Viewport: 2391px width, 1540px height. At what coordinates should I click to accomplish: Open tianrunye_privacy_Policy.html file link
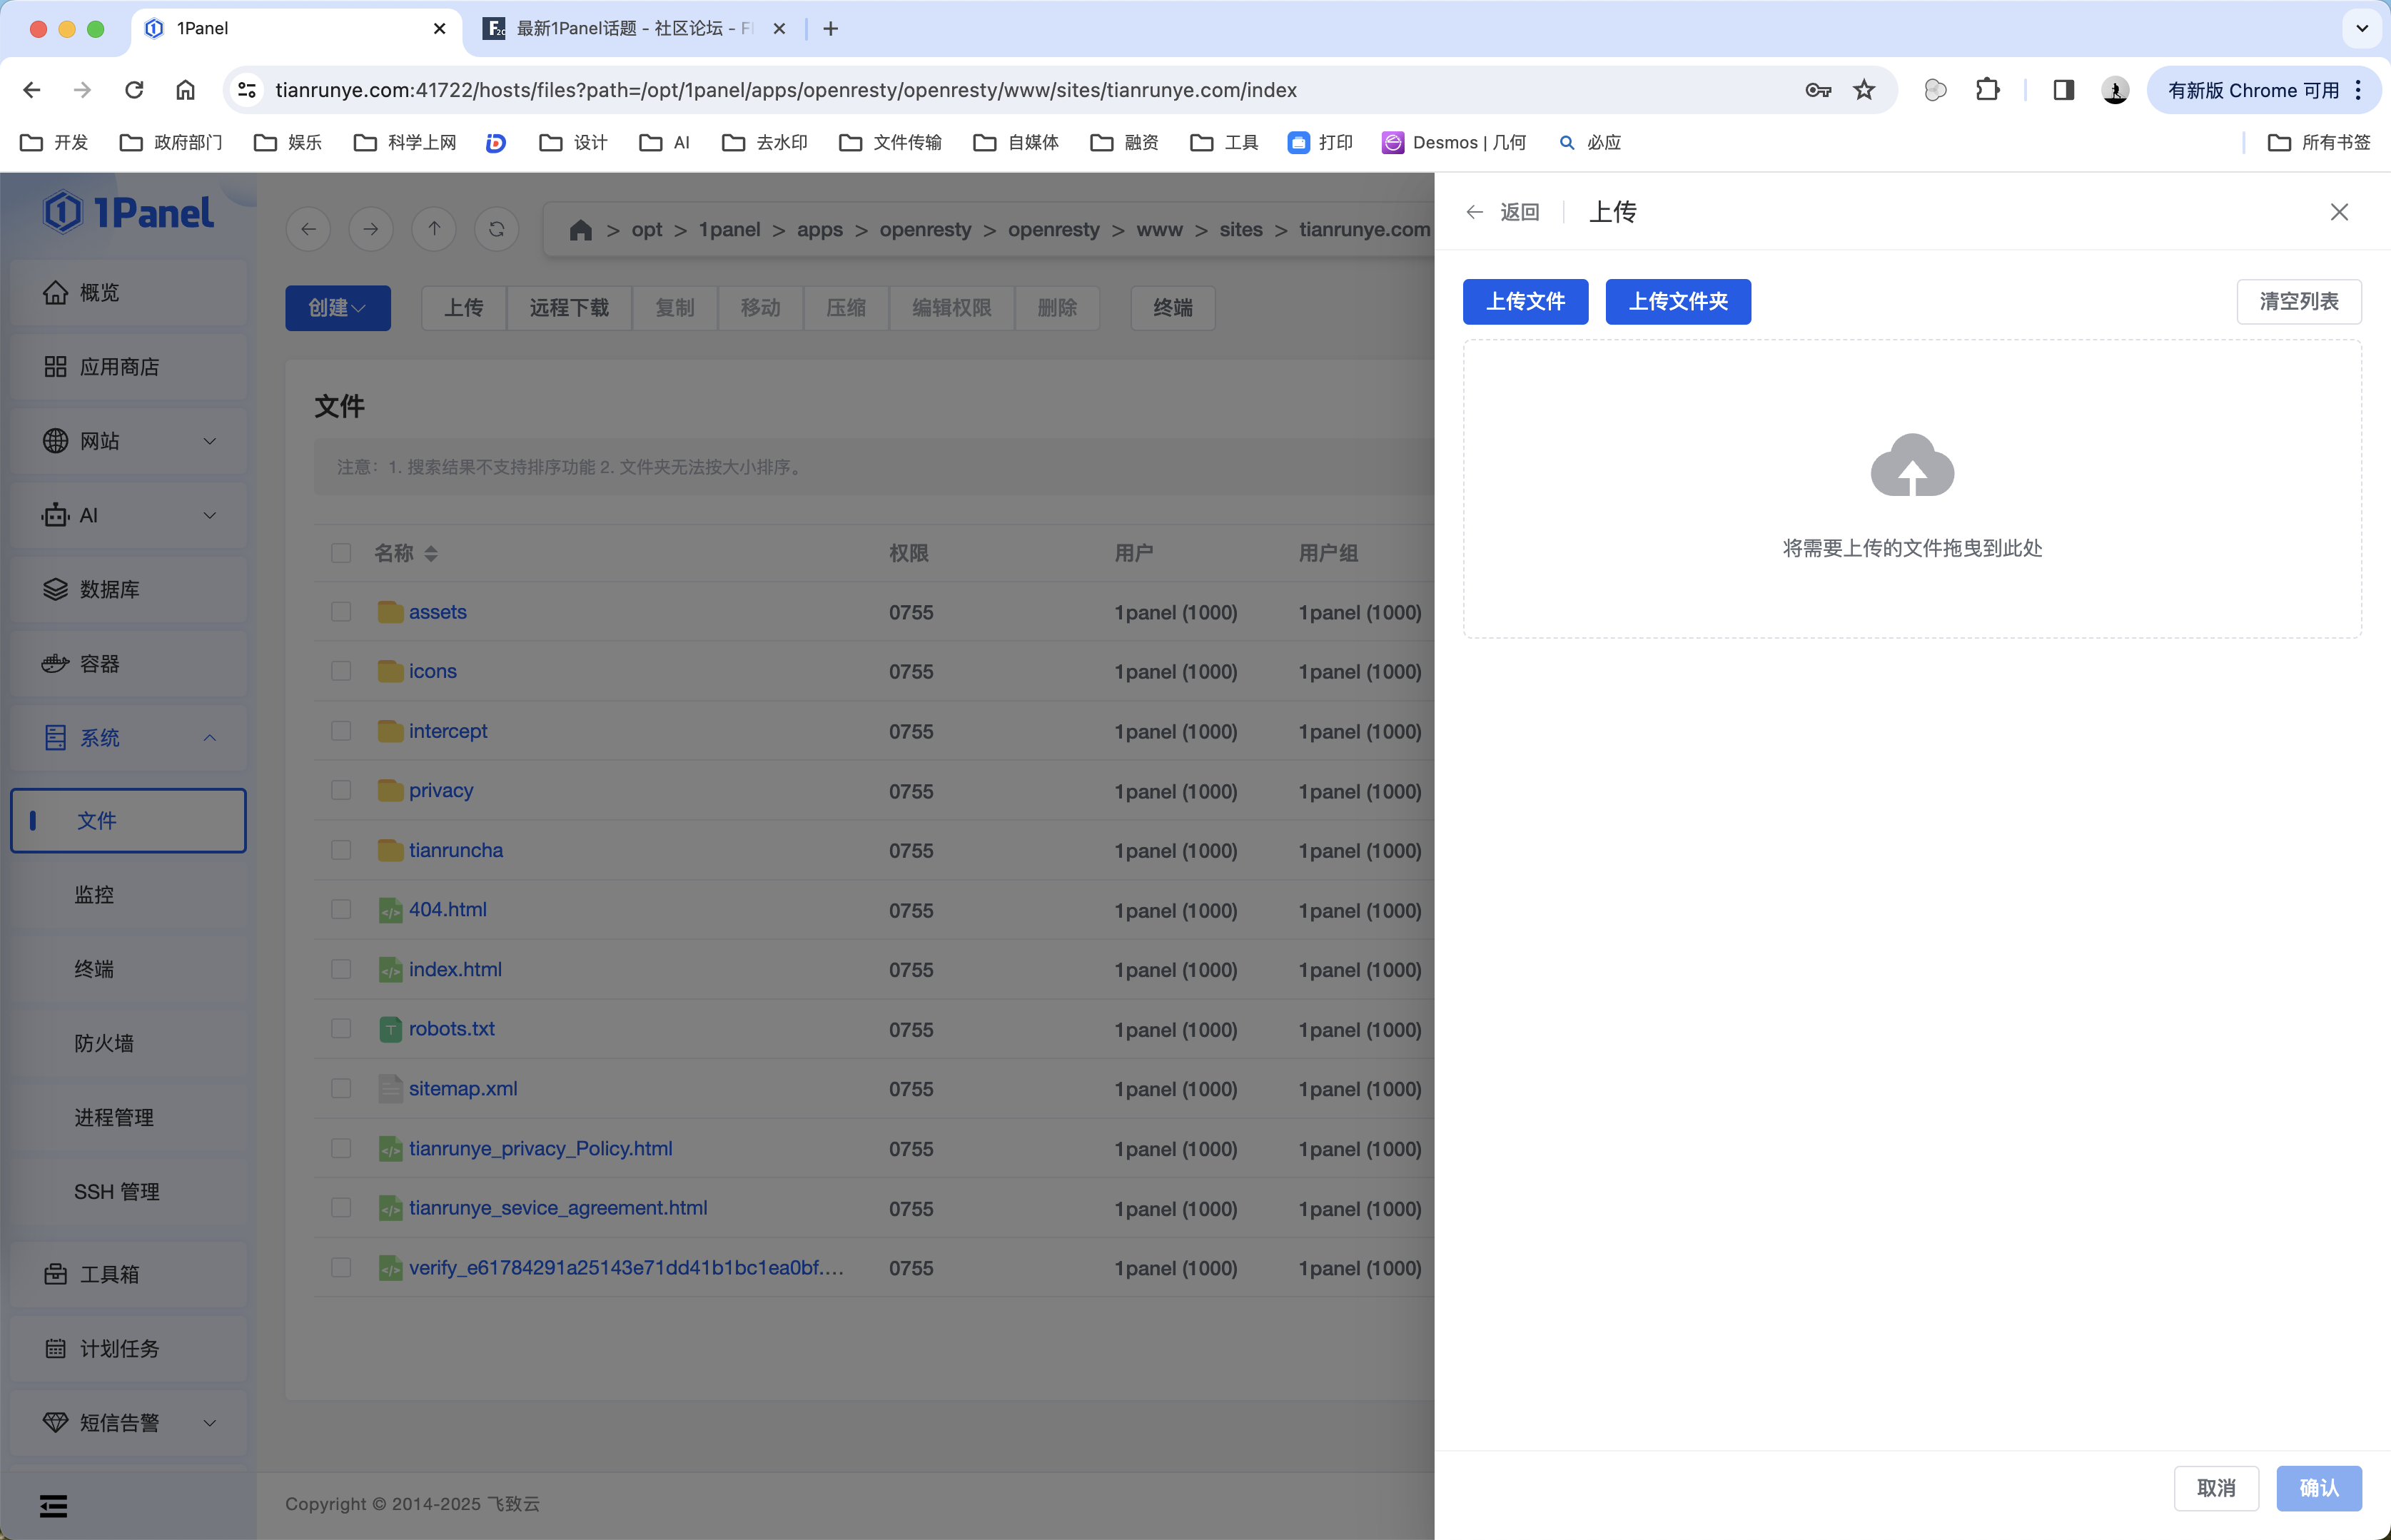click(540, 1148)
